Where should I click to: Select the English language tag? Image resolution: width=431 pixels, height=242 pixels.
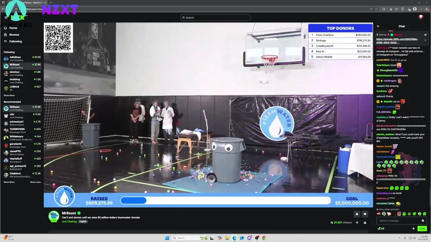pyautogui.click(x=83, y=221)
